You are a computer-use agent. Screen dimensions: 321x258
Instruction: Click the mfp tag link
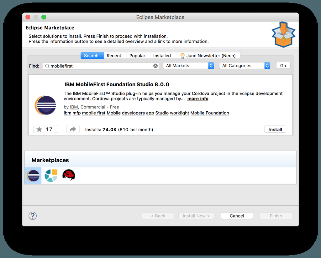(76, 113)
